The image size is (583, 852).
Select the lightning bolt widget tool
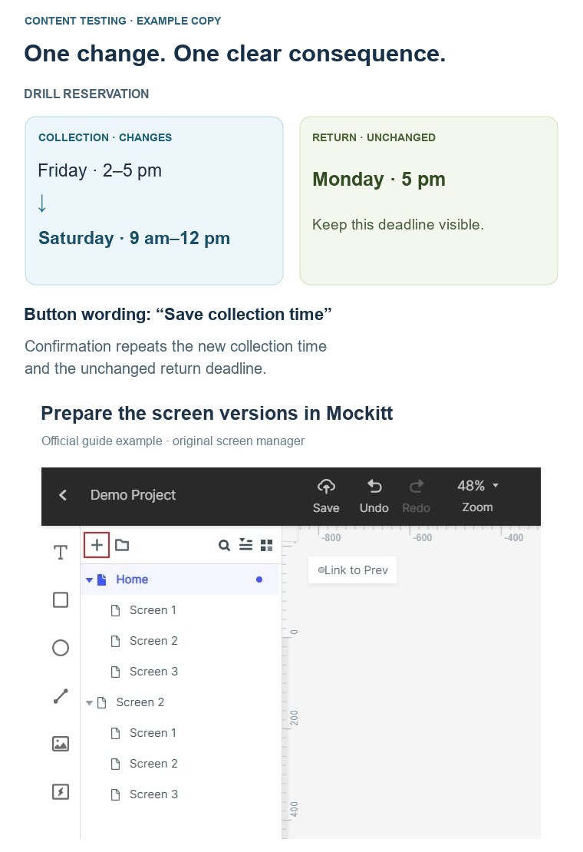coord(61,791)
